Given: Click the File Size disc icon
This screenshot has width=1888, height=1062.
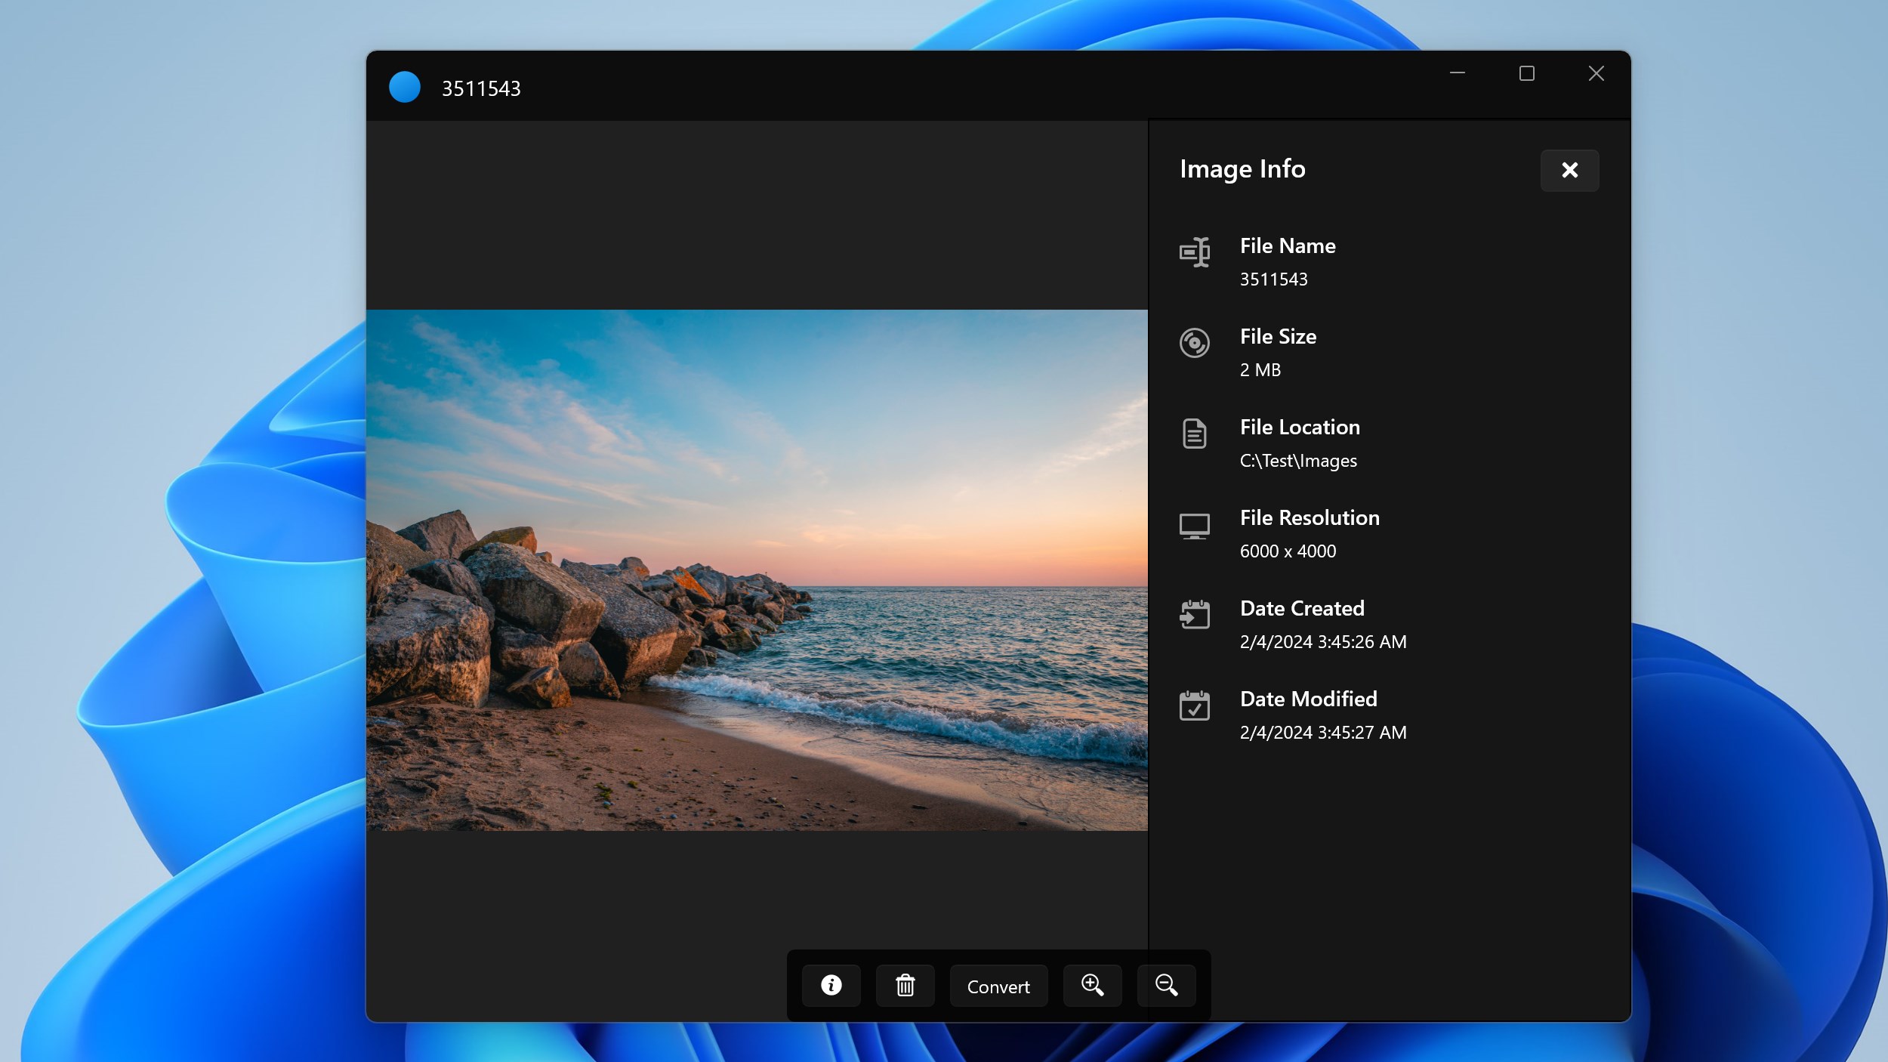Looking at the screenshot, I should click(1195, 343).
